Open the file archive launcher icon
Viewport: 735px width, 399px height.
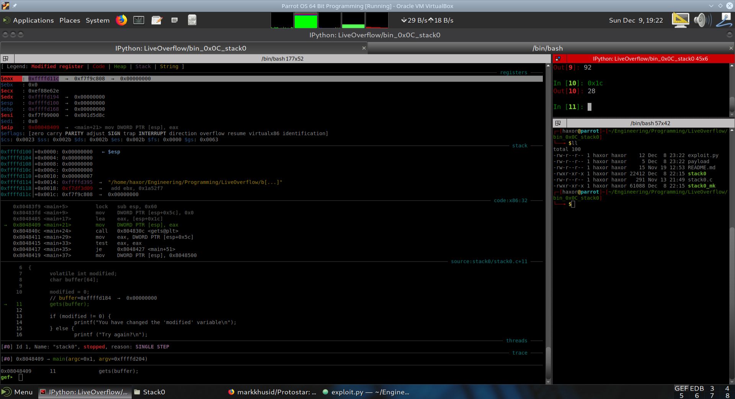tap(192, 20)
